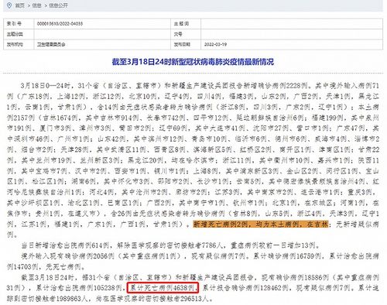Click the 索引号 label cell
387x305 pixels.
pyautogui.click(x=19, y=24)
